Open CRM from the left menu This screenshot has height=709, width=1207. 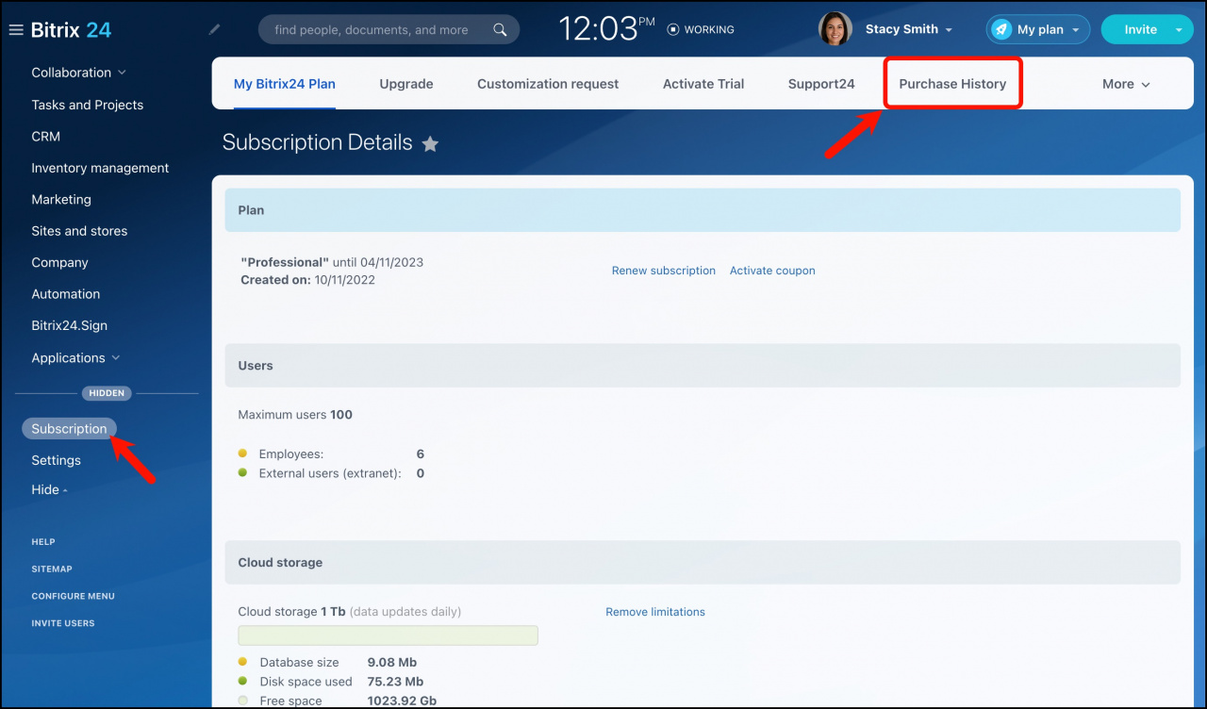click(46, 137)
